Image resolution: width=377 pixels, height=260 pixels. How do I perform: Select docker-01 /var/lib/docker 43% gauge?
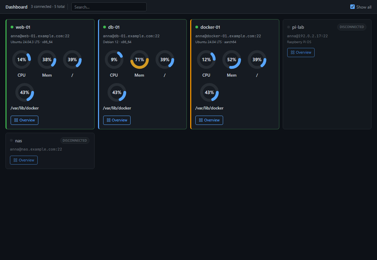click(x=209, y=92)
